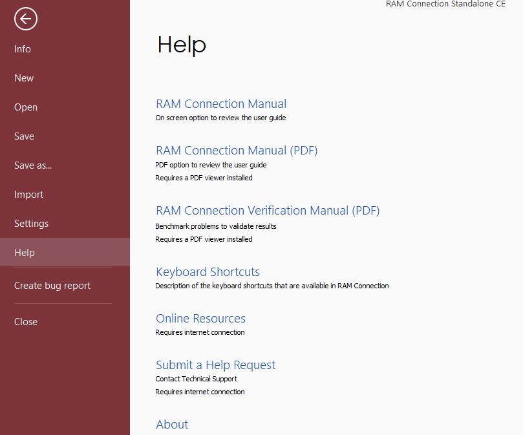The image size is (523, 435).
Task: Click the large Help page heading
Action: point(182,45)
